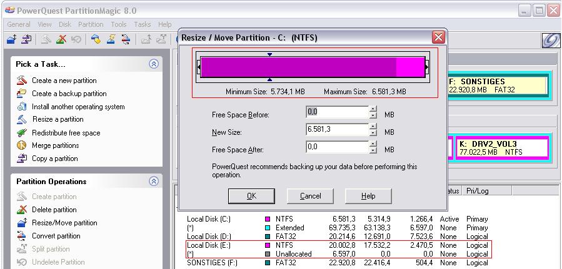562x269 pixels.
Task: Choose Redistribute free space task
Action: click(66, 133)
